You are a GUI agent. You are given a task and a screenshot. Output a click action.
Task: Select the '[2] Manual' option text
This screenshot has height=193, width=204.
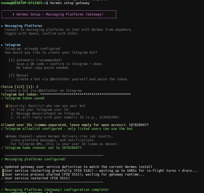tap(18, 75)
